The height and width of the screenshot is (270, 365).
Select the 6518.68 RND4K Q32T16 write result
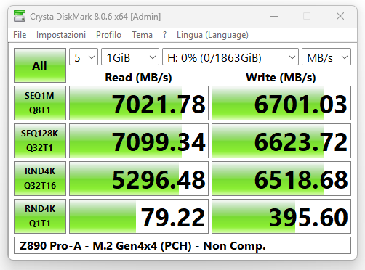pos(281,179)
